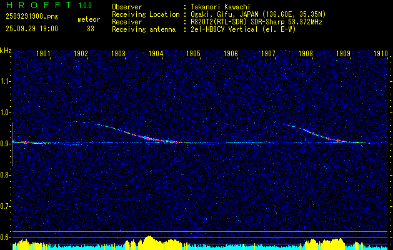Click the 1910 time marker

(x=381, y=54)
